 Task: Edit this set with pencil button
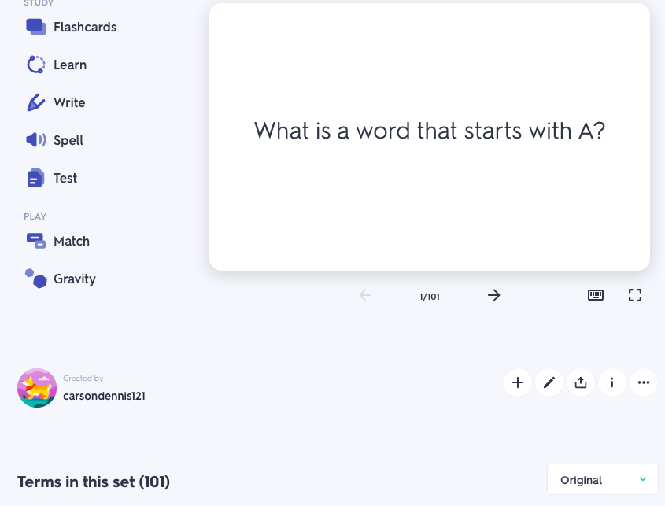pos(549,382)
